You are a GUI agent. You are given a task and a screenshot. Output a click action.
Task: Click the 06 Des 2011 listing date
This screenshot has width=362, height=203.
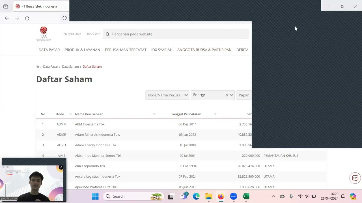pos(187,124)
